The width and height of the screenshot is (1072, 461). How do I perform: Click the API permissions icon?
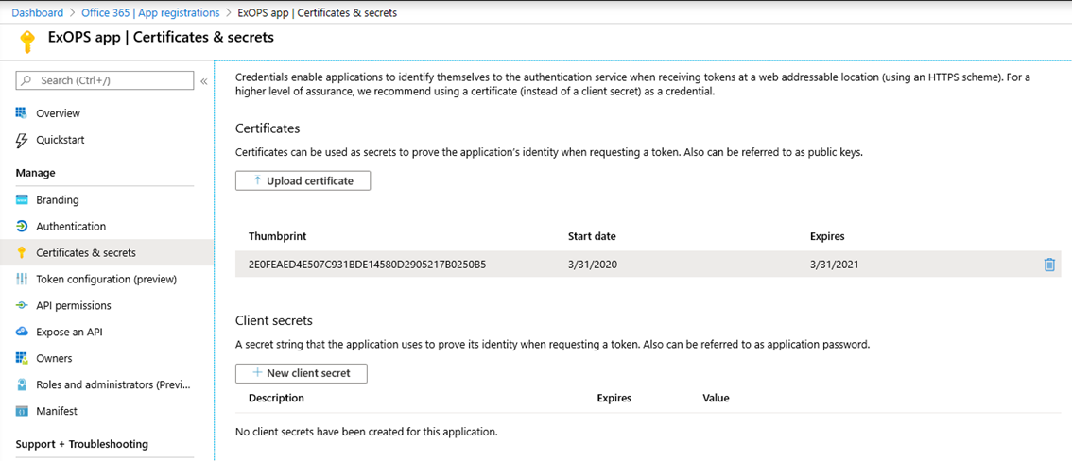[22, 306]
